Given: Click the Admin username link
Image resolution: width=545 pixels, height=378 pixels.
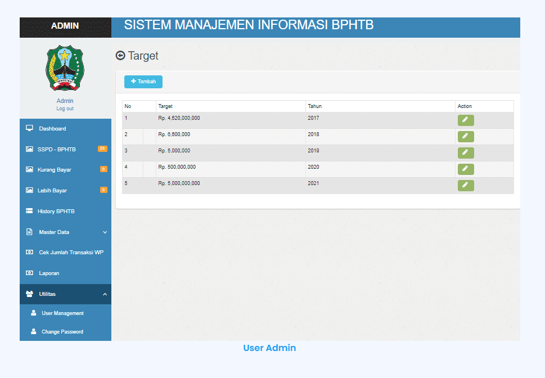Looking at the screenshot, I should (65, 101).
